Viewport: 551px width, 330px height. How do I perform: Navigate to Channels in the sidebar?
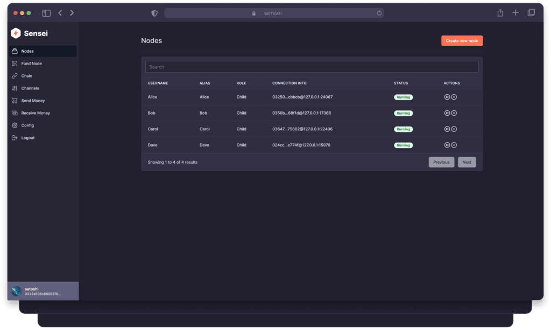30,88
